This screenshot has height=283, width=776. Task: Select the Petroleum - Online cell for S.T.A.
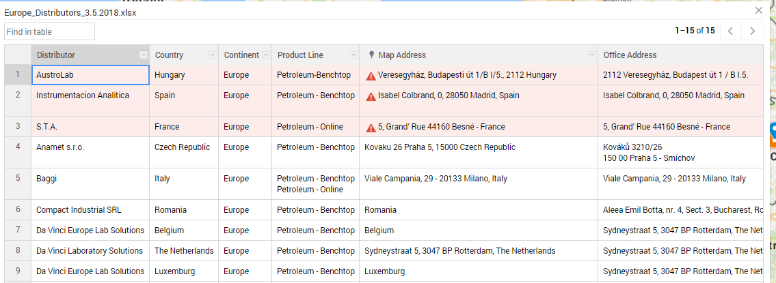coord(316,126)
